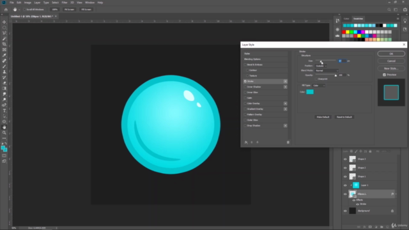Screen dimensions: 409x230
Task: Switch to the Color panel tab
Action: (x=346, y=19)
